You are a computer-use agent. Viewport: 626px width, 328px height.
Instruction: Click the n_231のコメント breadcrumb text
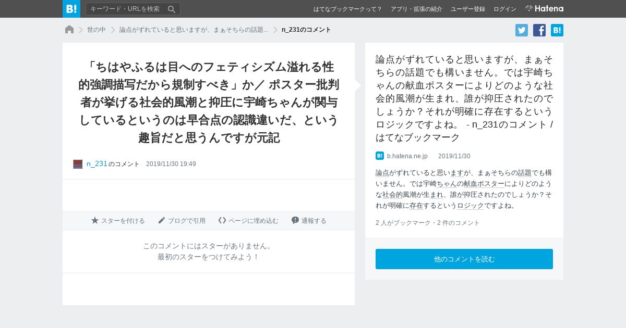[x=306, y=30]
